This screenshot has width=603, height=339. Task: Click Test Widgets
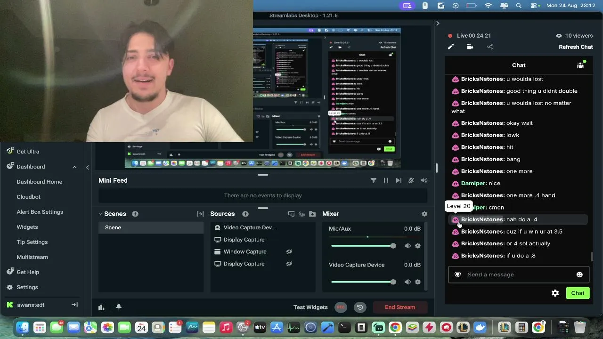click(x=310, y=307)
